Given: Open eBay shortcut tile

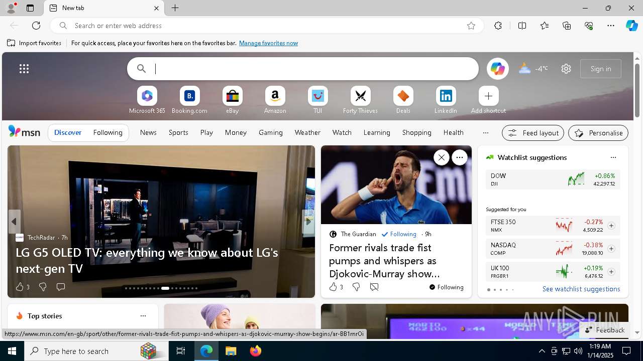Looking at the screenshot, I should coord(232,100).
